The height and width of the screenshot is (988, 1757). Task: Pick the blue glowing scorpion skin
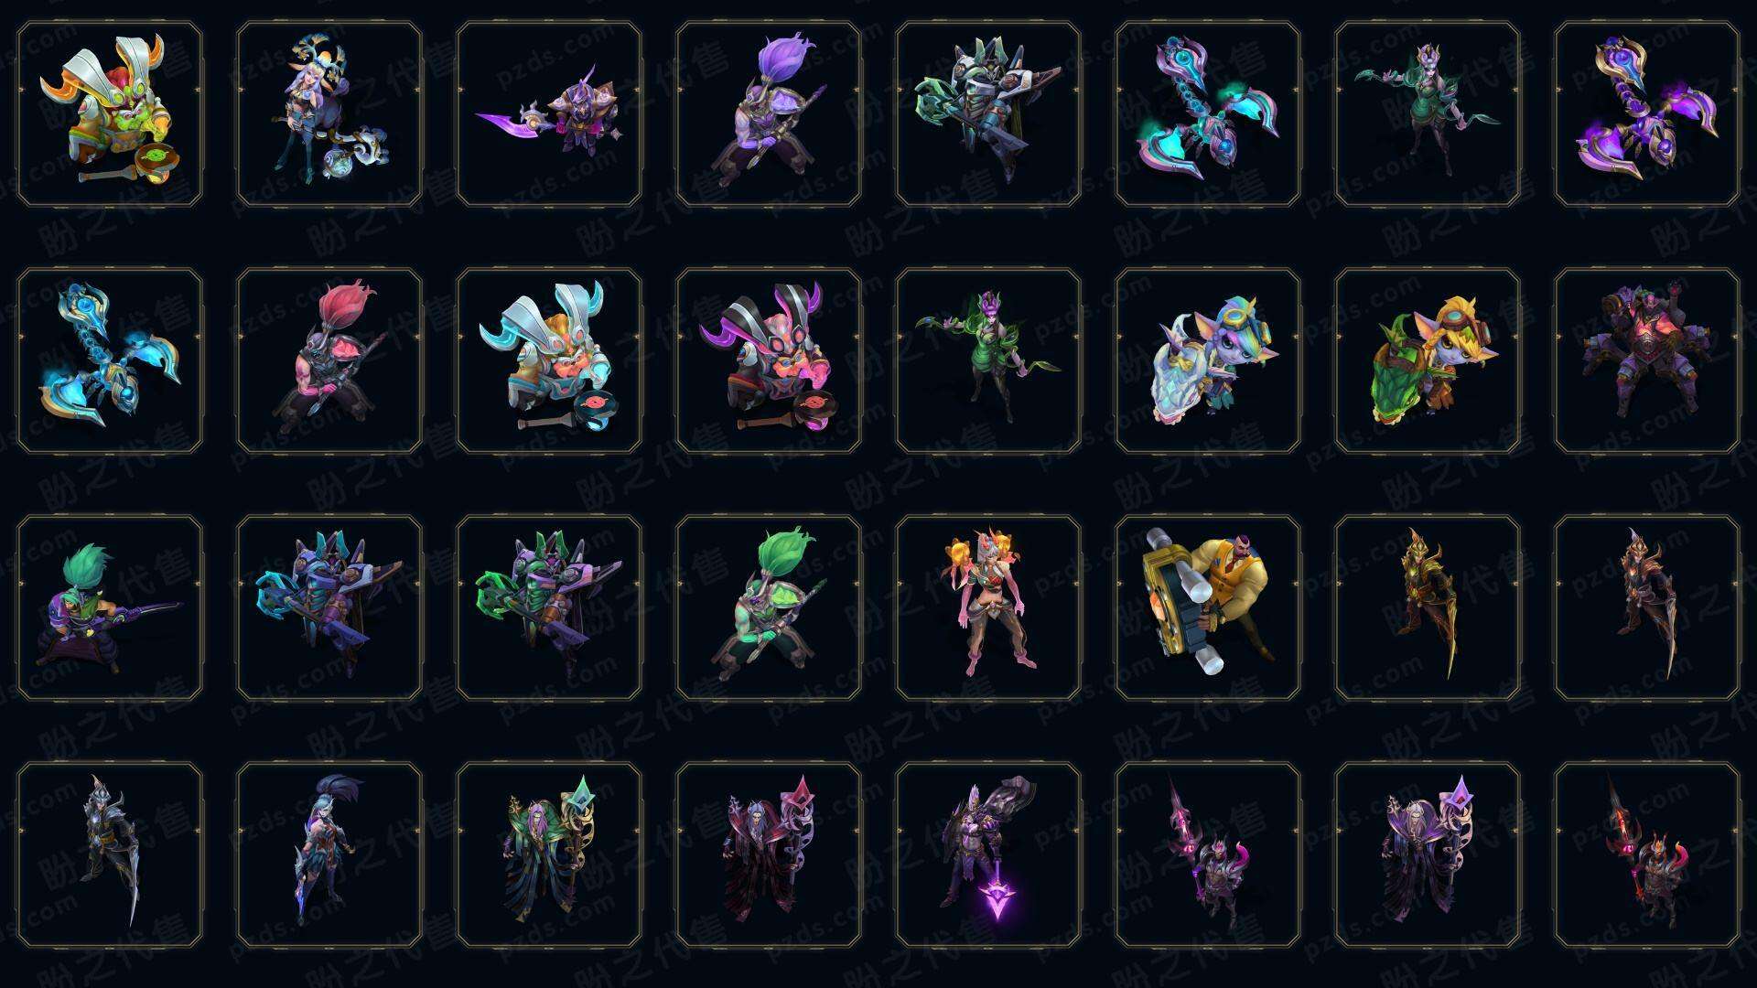pyautogui.click(x=110, y=360)
